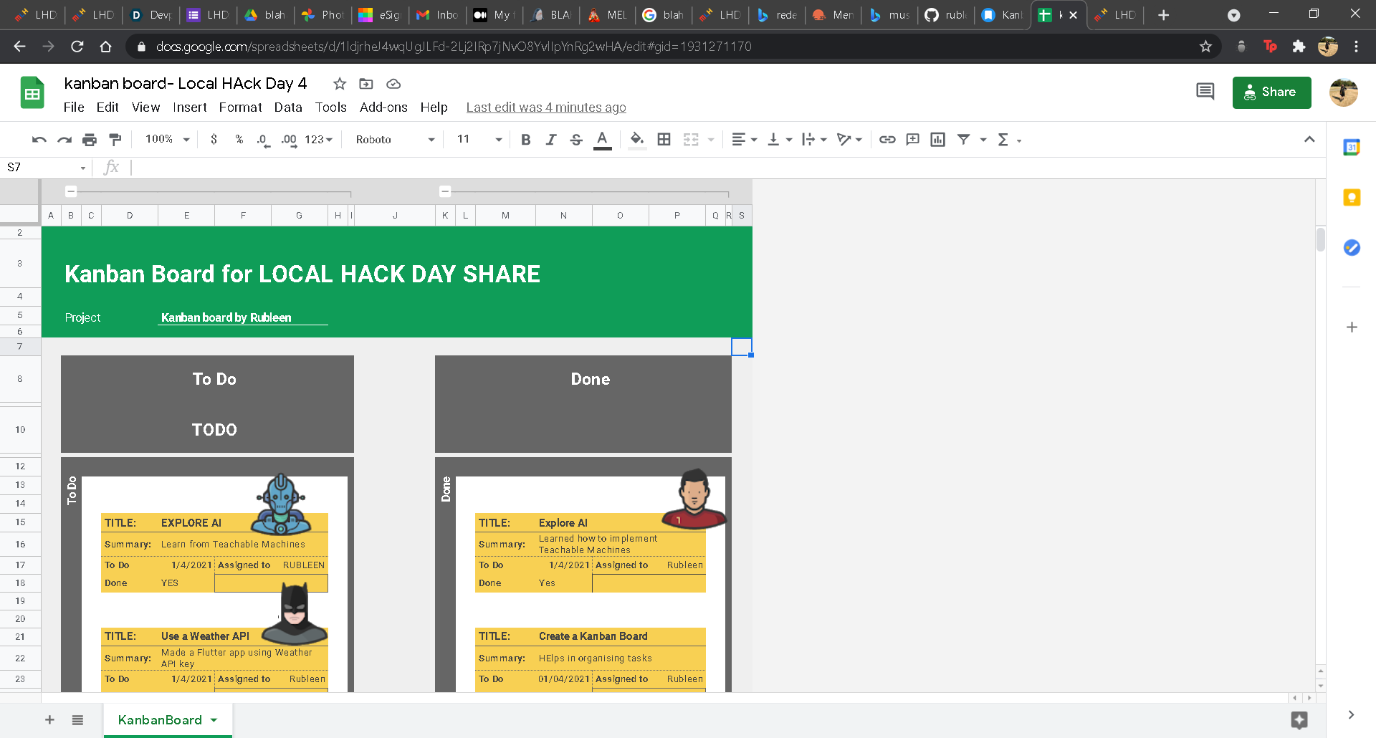Image resolution: width=1376 pixels, height=738 pixels.
Task: Move document with folder icon
Action: click(366, 84)
